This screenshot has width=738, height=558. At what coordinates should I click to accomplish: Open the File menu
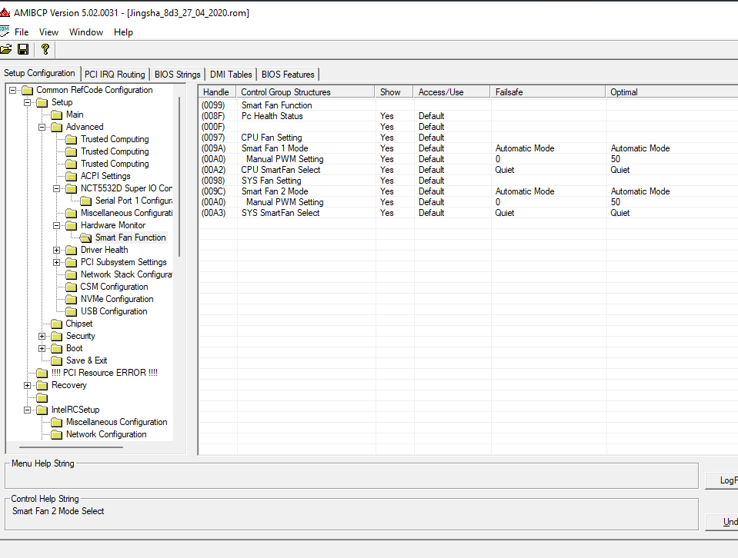(22, 32)
